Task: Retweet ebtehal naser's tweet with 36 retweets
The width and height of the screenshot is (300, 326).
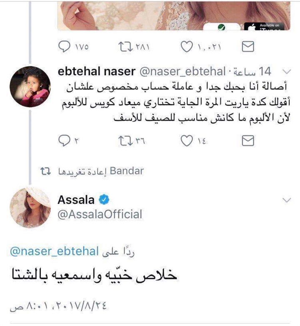Action: point(125,141)
